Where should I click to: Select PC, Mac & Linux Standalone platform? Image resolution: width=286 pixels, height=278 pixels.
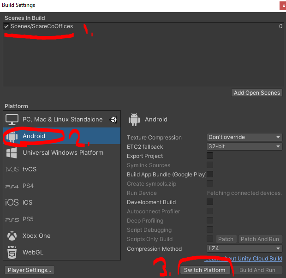click(62, 120)
